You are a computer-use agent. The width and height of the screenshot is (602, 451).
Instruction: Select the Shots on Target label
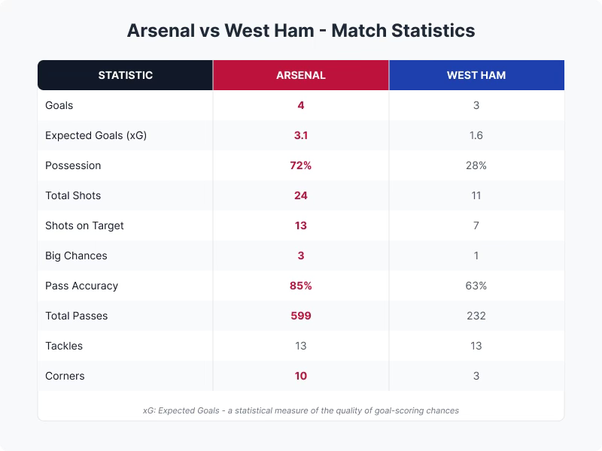click(84, 226)
